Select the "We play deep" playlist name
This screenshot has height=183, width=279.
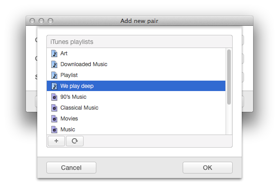77,86
